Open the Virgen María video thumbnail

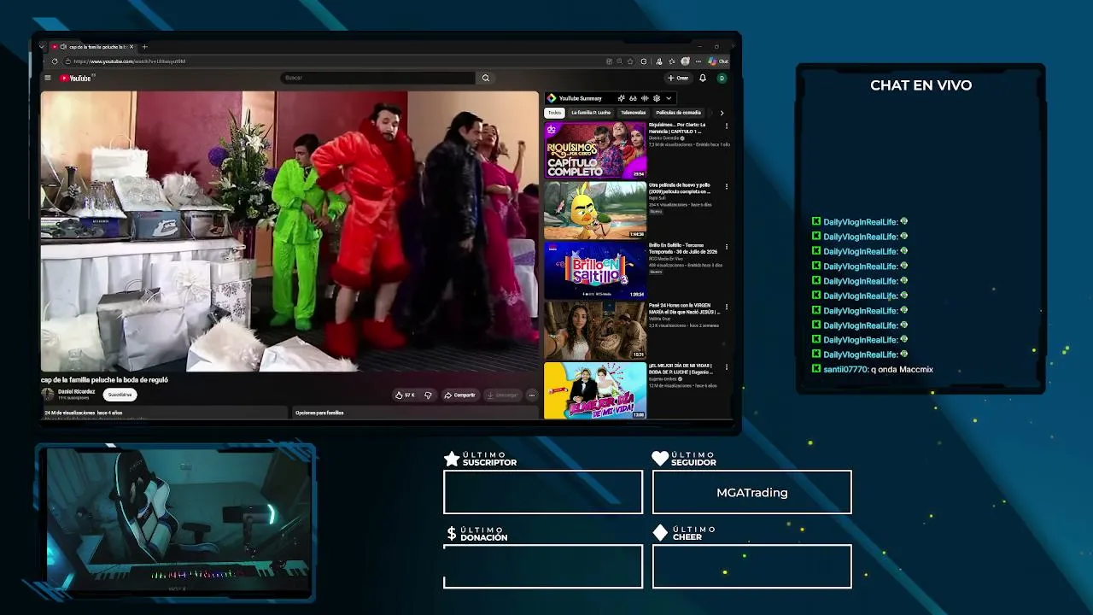click(595, 331)
